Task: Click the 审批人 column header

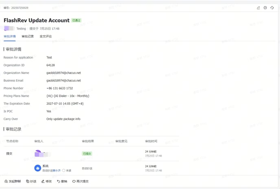Action: pyautogui.click(x=39, y=141)
